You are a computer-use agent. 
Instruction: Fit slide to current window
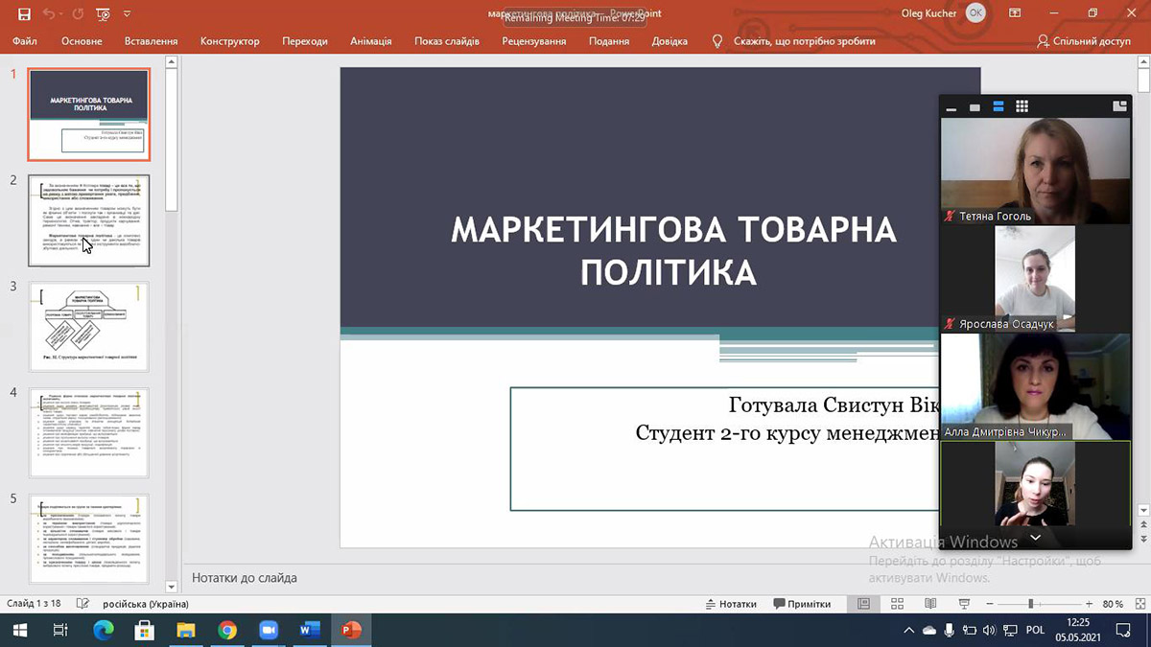[x=1138, y=604]
